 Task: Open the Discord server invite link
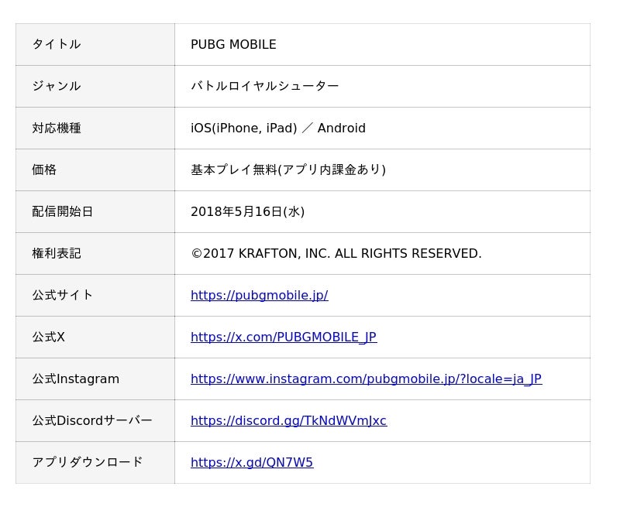pyautogui.click(x=288, y=421)
